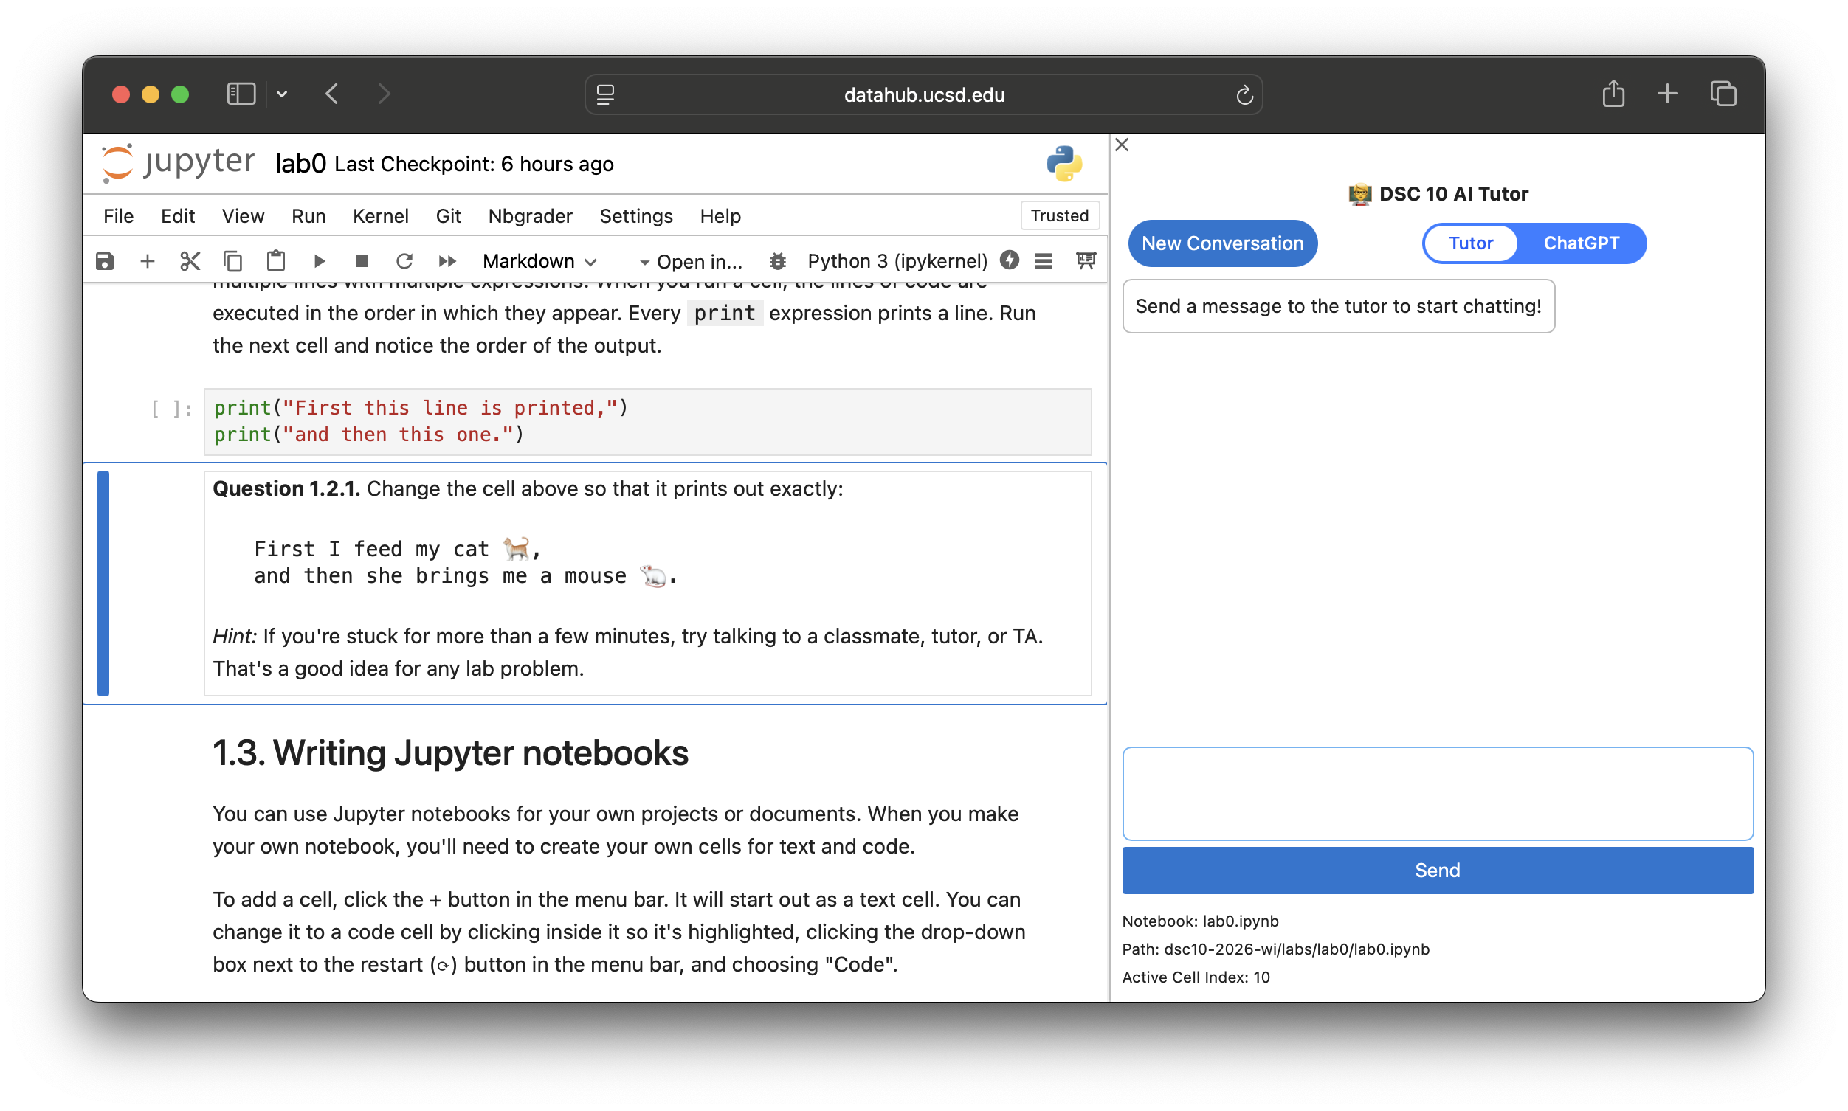Interrupt the kernel with the stop icon
The width and height of the screenshot is (1848, 1111).
[x=362, y=261]
